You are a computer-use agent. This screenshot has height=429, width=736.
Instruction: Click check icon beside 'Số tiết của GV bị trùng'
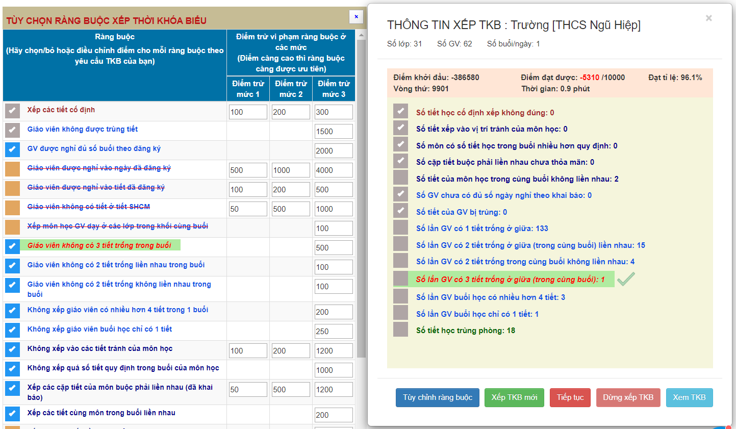click(x=400, y=211)
